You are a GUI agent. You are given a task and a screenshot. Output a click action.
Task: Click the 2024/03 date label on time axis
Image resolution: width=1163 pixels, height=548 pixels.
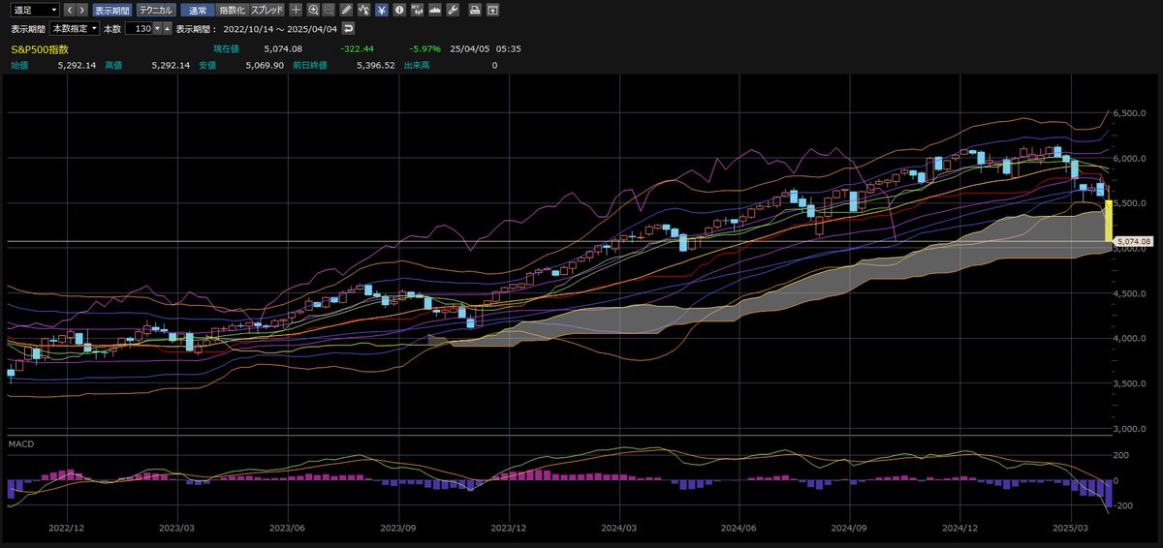click(x=620, y=529)
